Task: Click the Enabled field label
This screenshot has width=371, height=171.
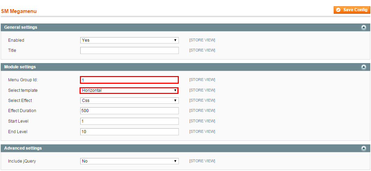Action: tap(16, 40)
